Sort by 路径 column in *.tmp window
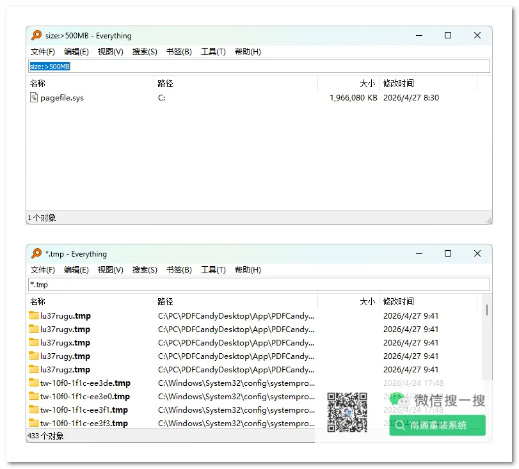Screen dimensions: 519x469 pyautogui.click(x=236, y=301)
